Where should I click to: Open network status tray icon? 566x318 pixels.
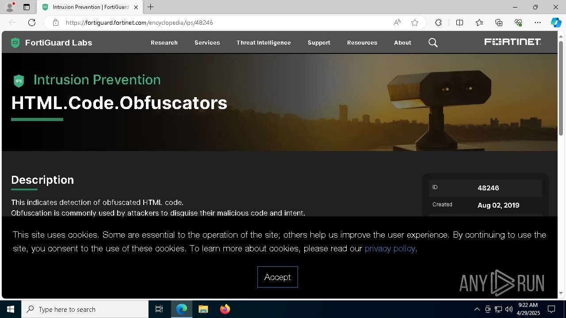(x=498, y=309)
